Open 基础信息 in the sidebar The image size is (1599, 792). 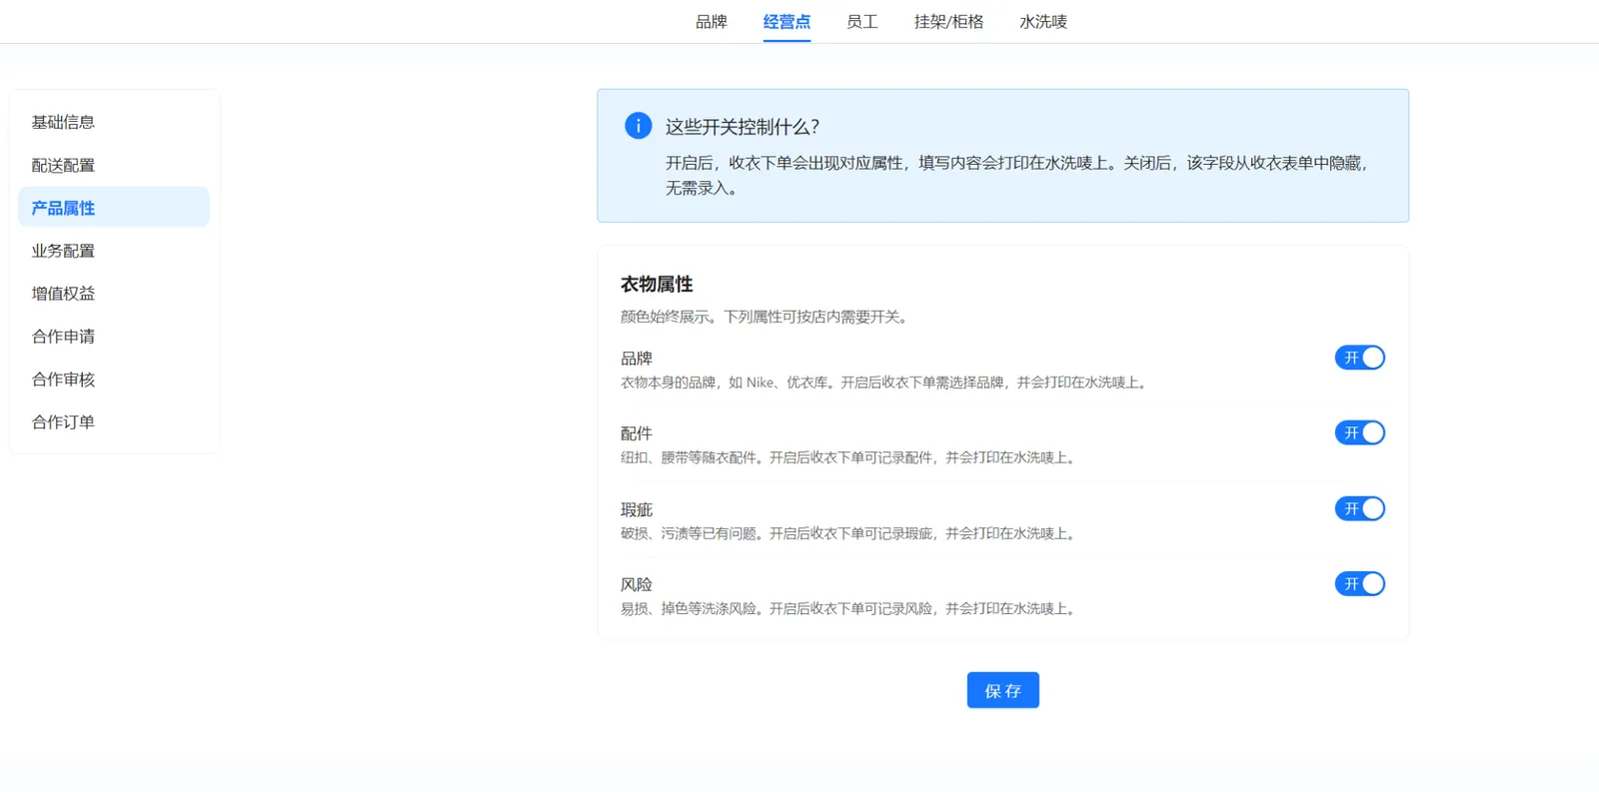tap(114, 122)
